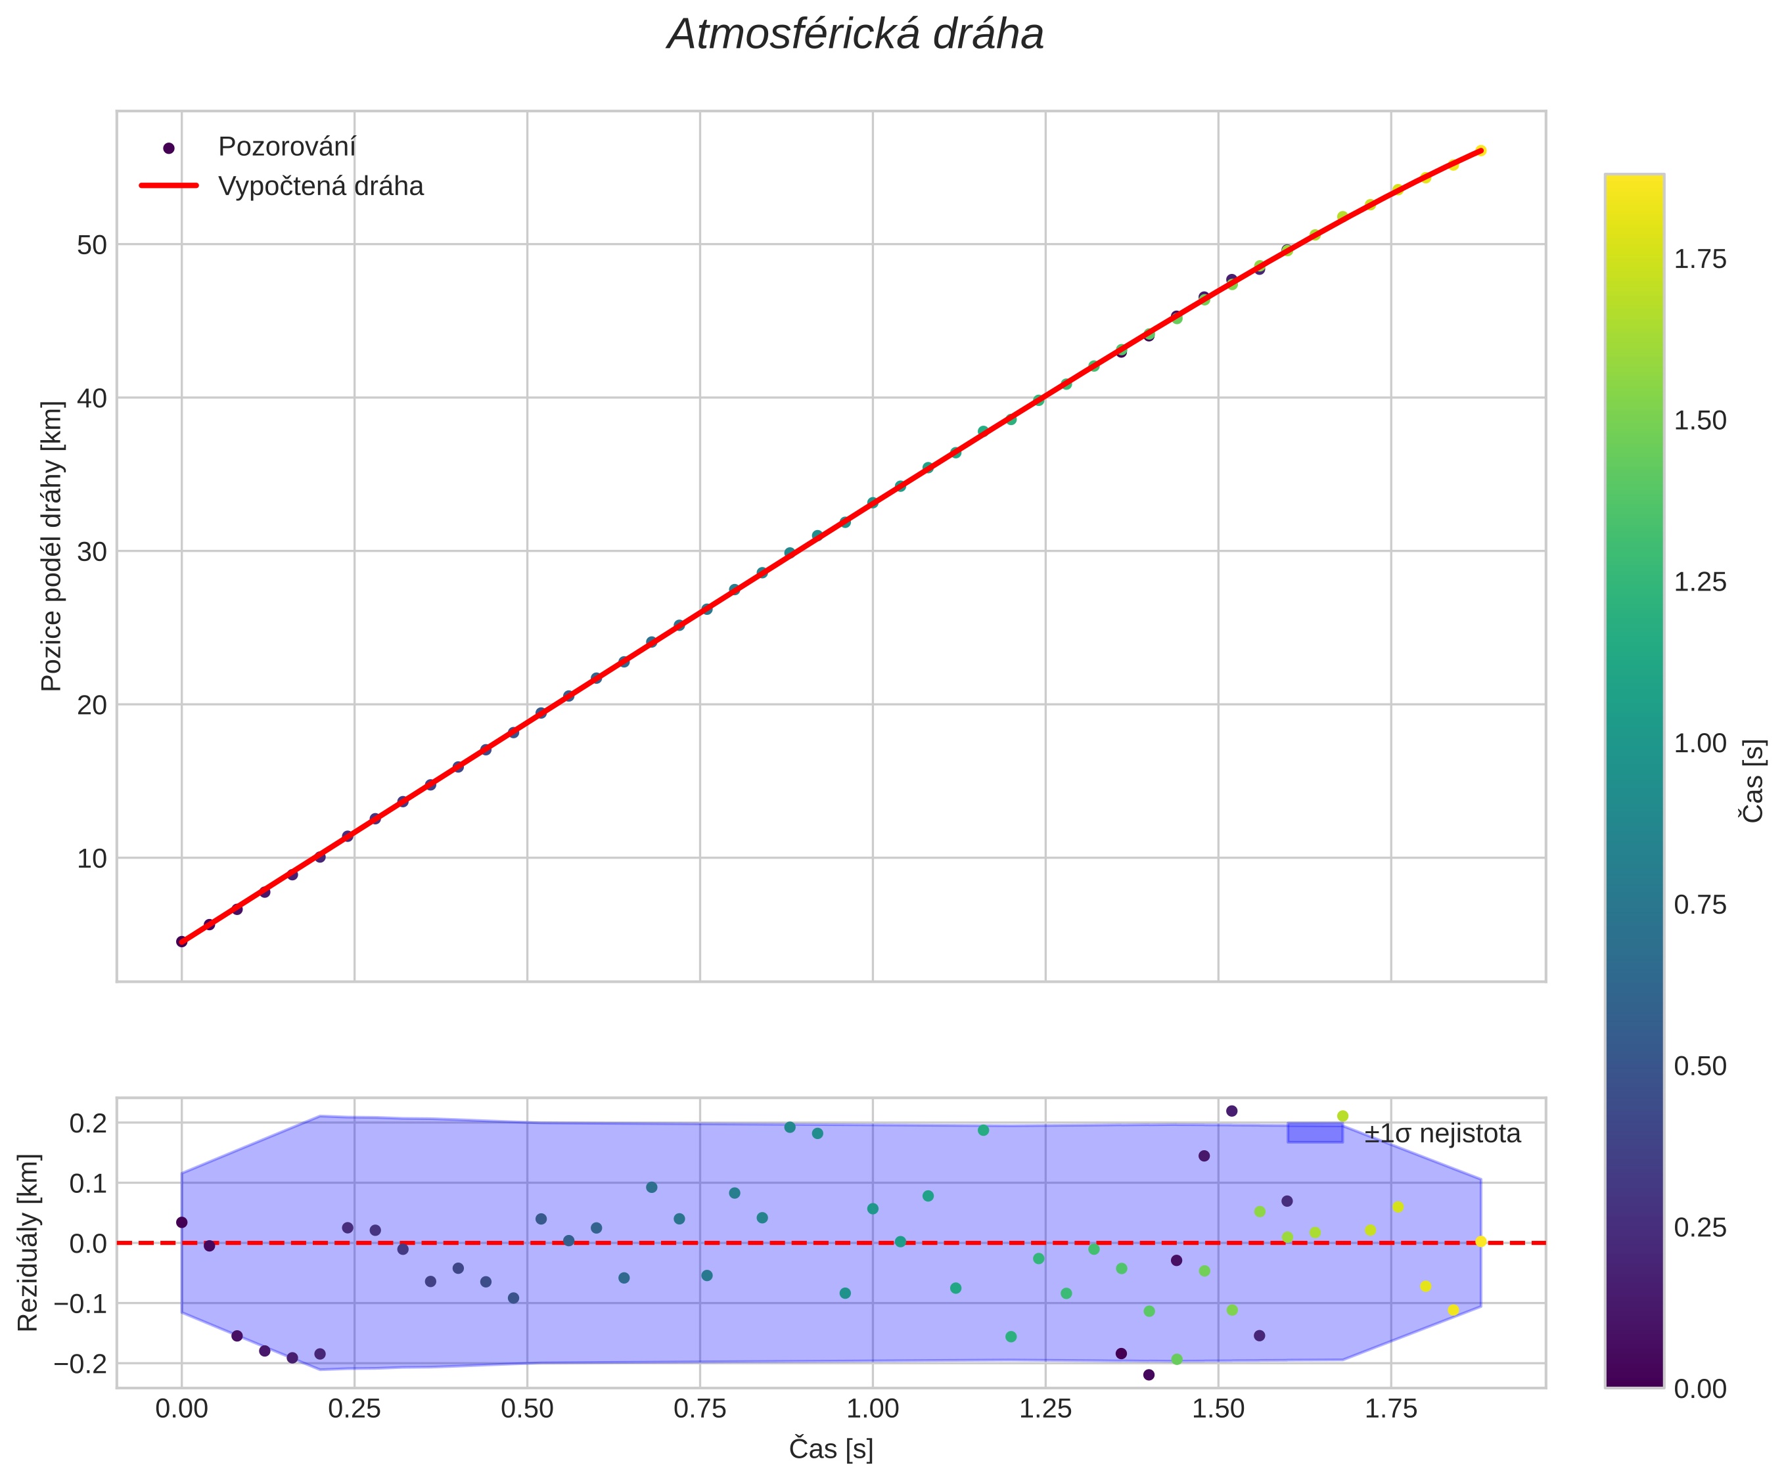Click the Pozorování legend dot marker
Screen dimensions: 1784x1480
pos(168,148)
